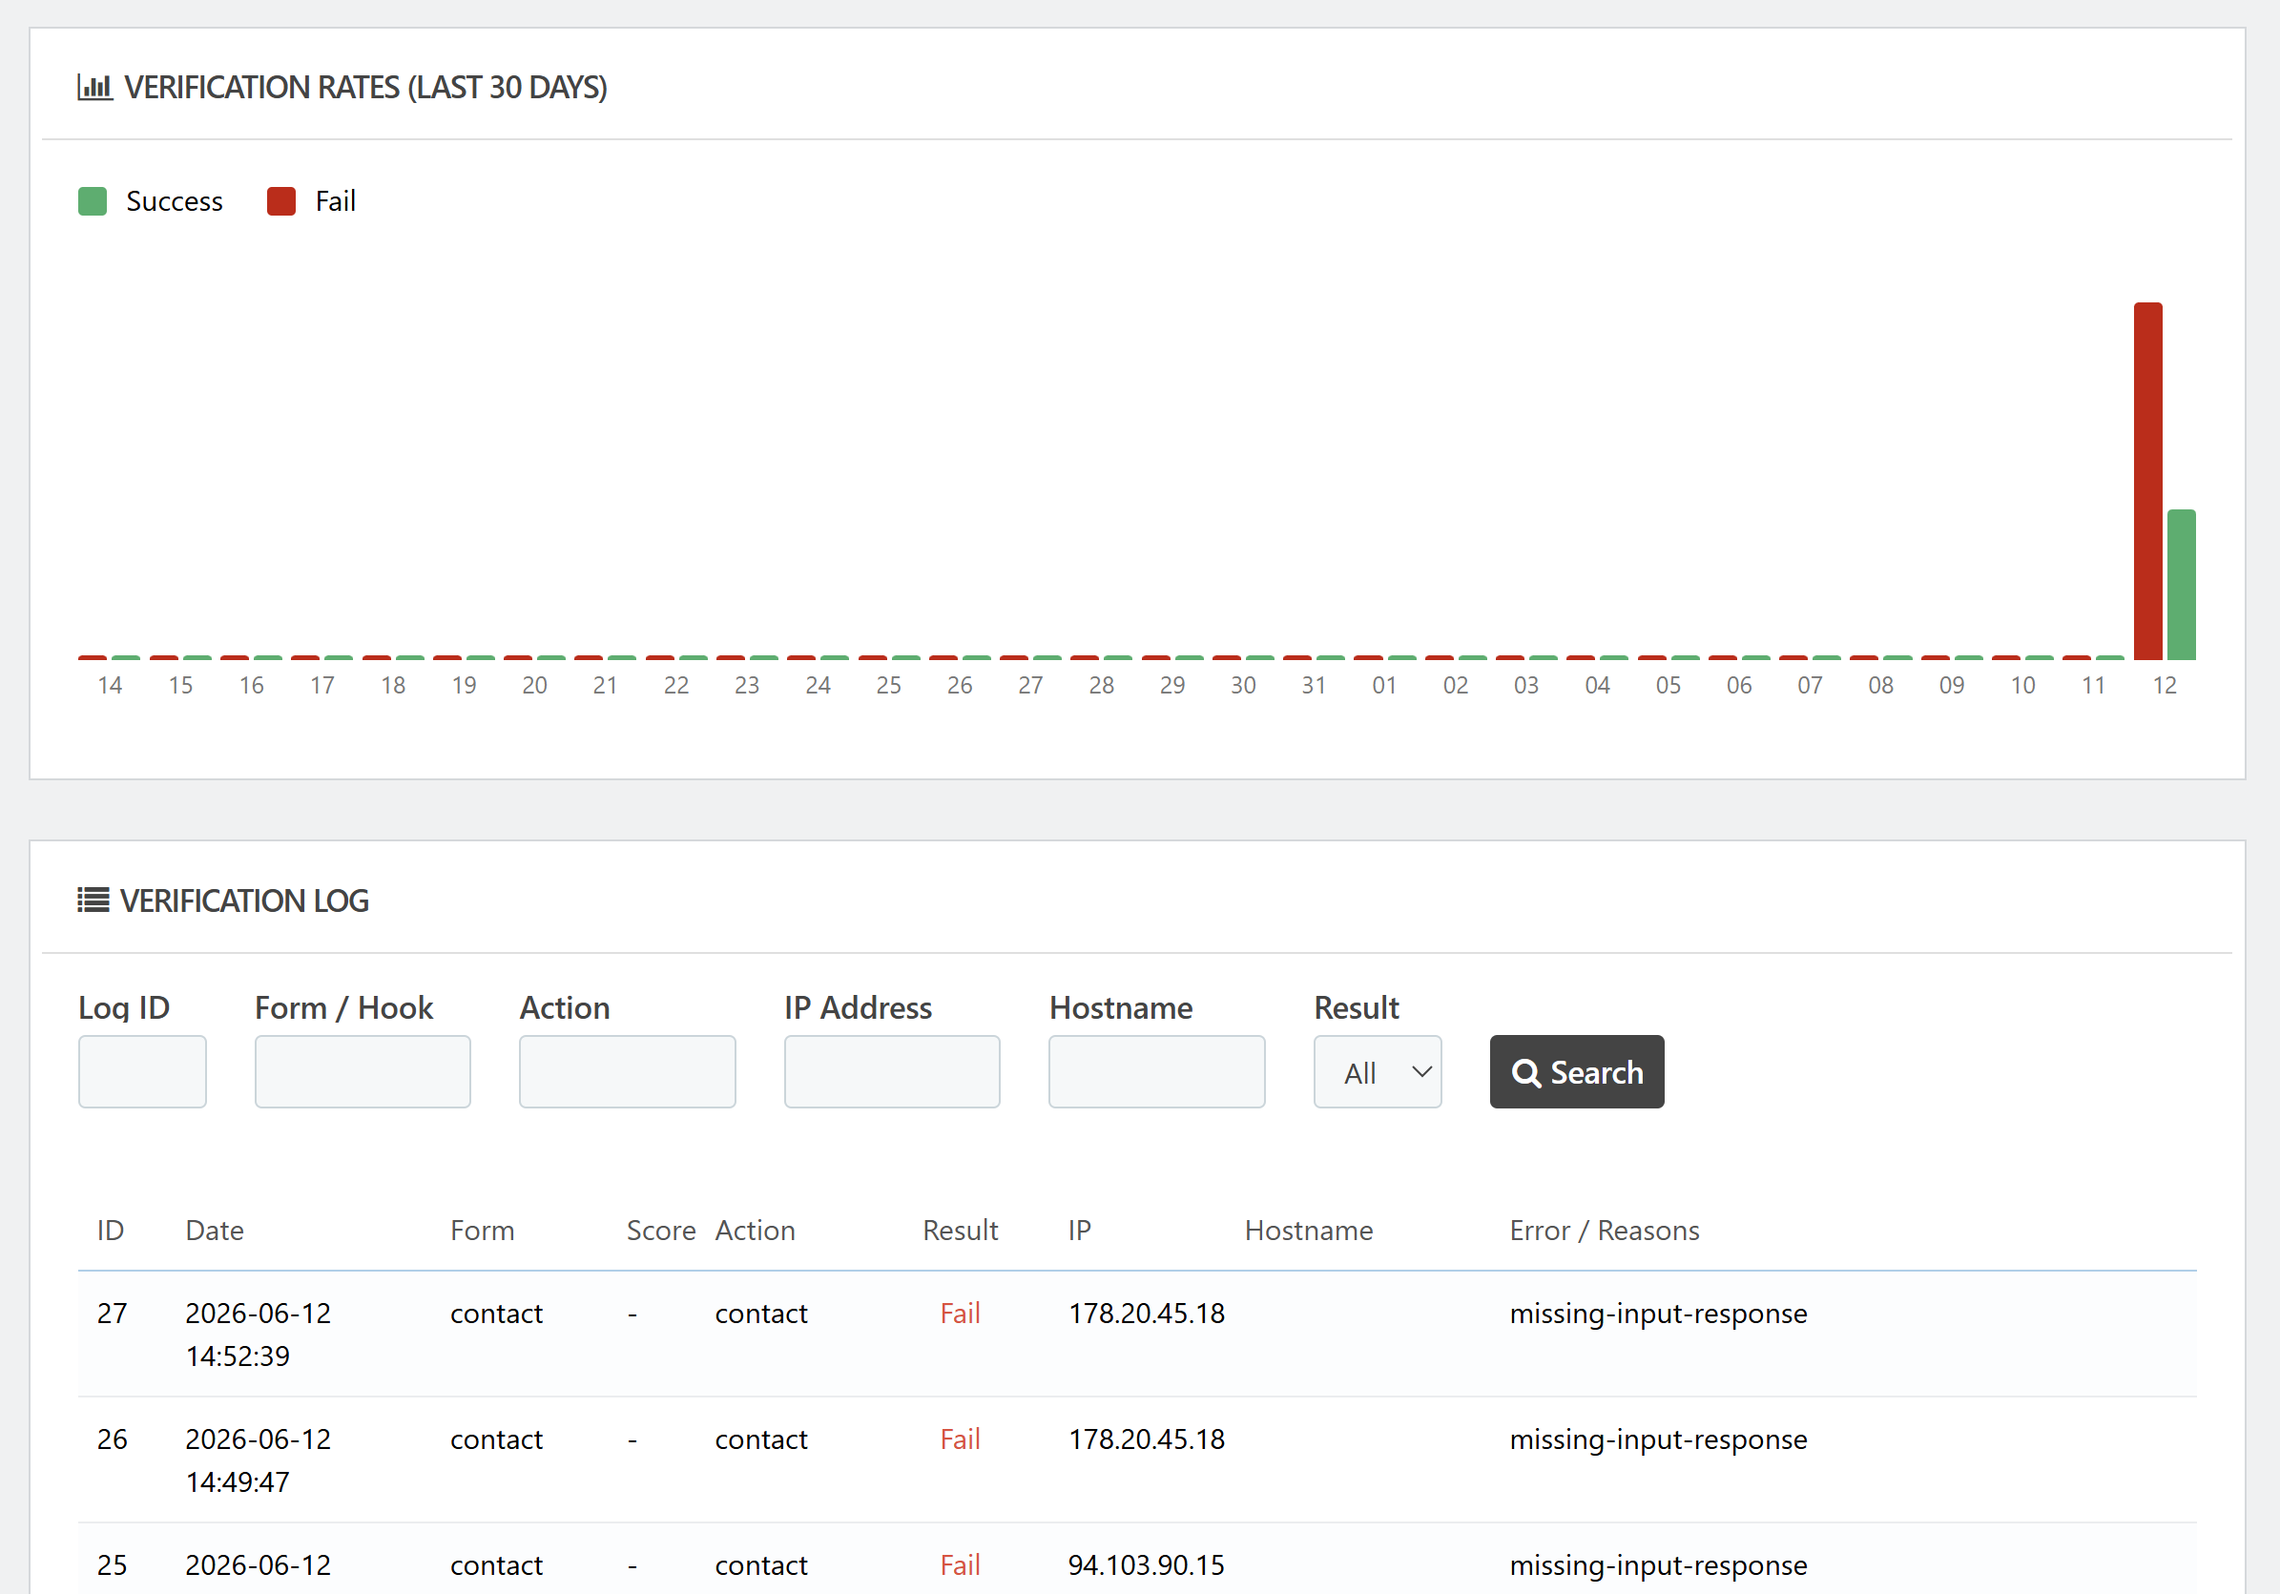Click the Search button
The height and width of the screenshot is (1594, 2280).
click(1577, 1071)
